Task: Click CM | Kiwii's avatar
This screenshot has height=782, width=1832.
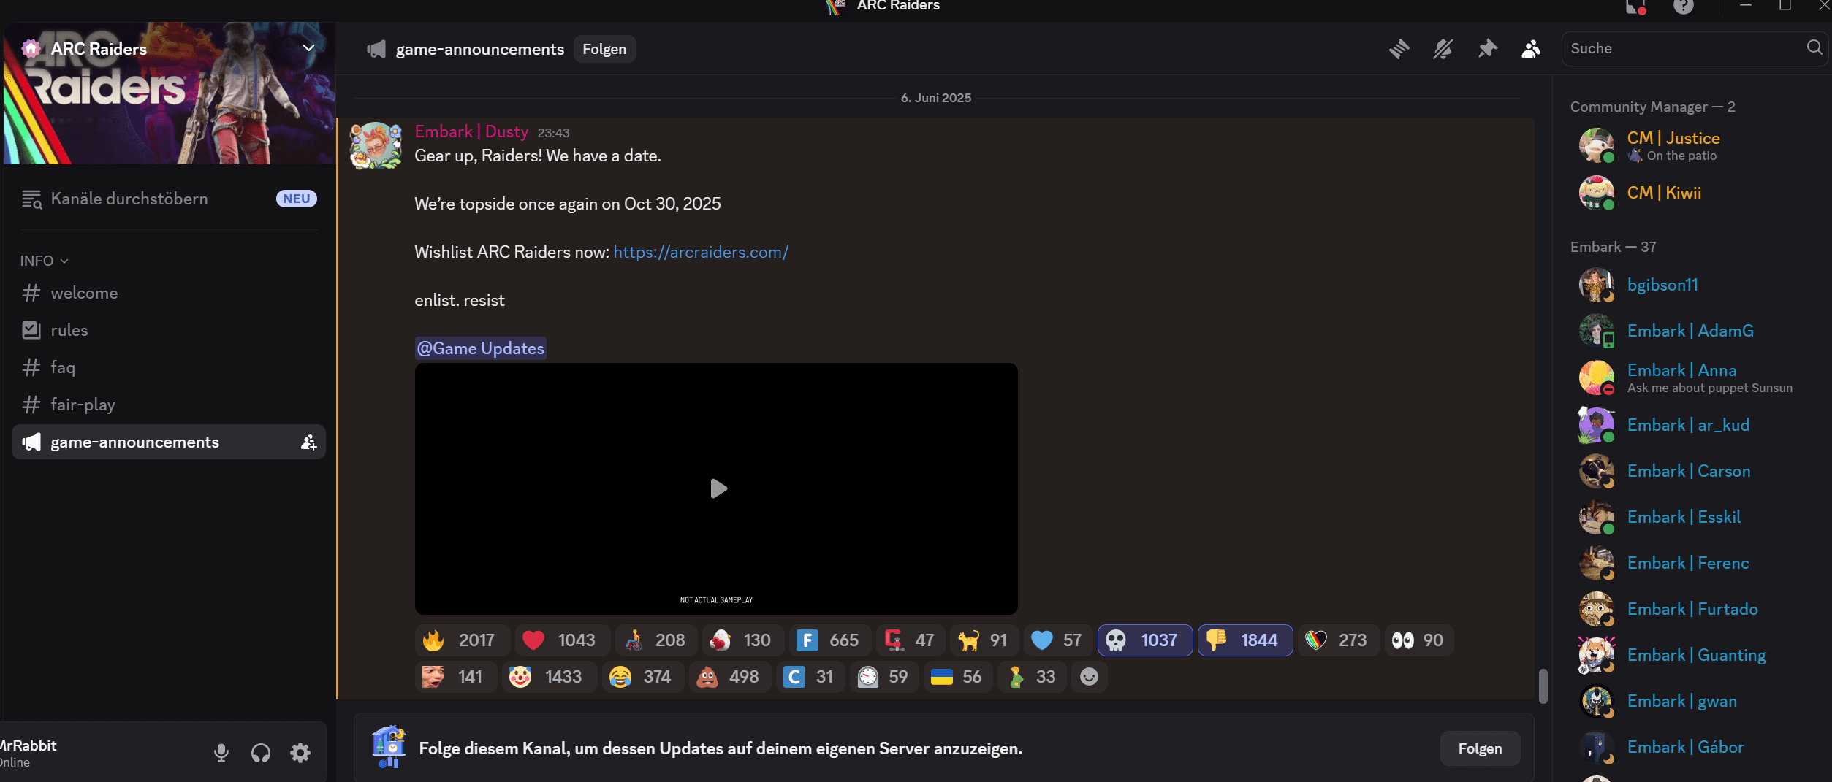Action: (x=1597, y=193)
